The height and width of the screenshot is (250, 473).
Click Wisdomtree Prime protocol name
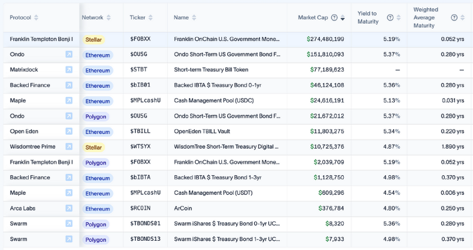click(x=33, y=147)
